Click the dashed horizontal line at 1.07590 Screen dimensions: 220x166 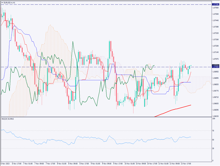[97, 5]
